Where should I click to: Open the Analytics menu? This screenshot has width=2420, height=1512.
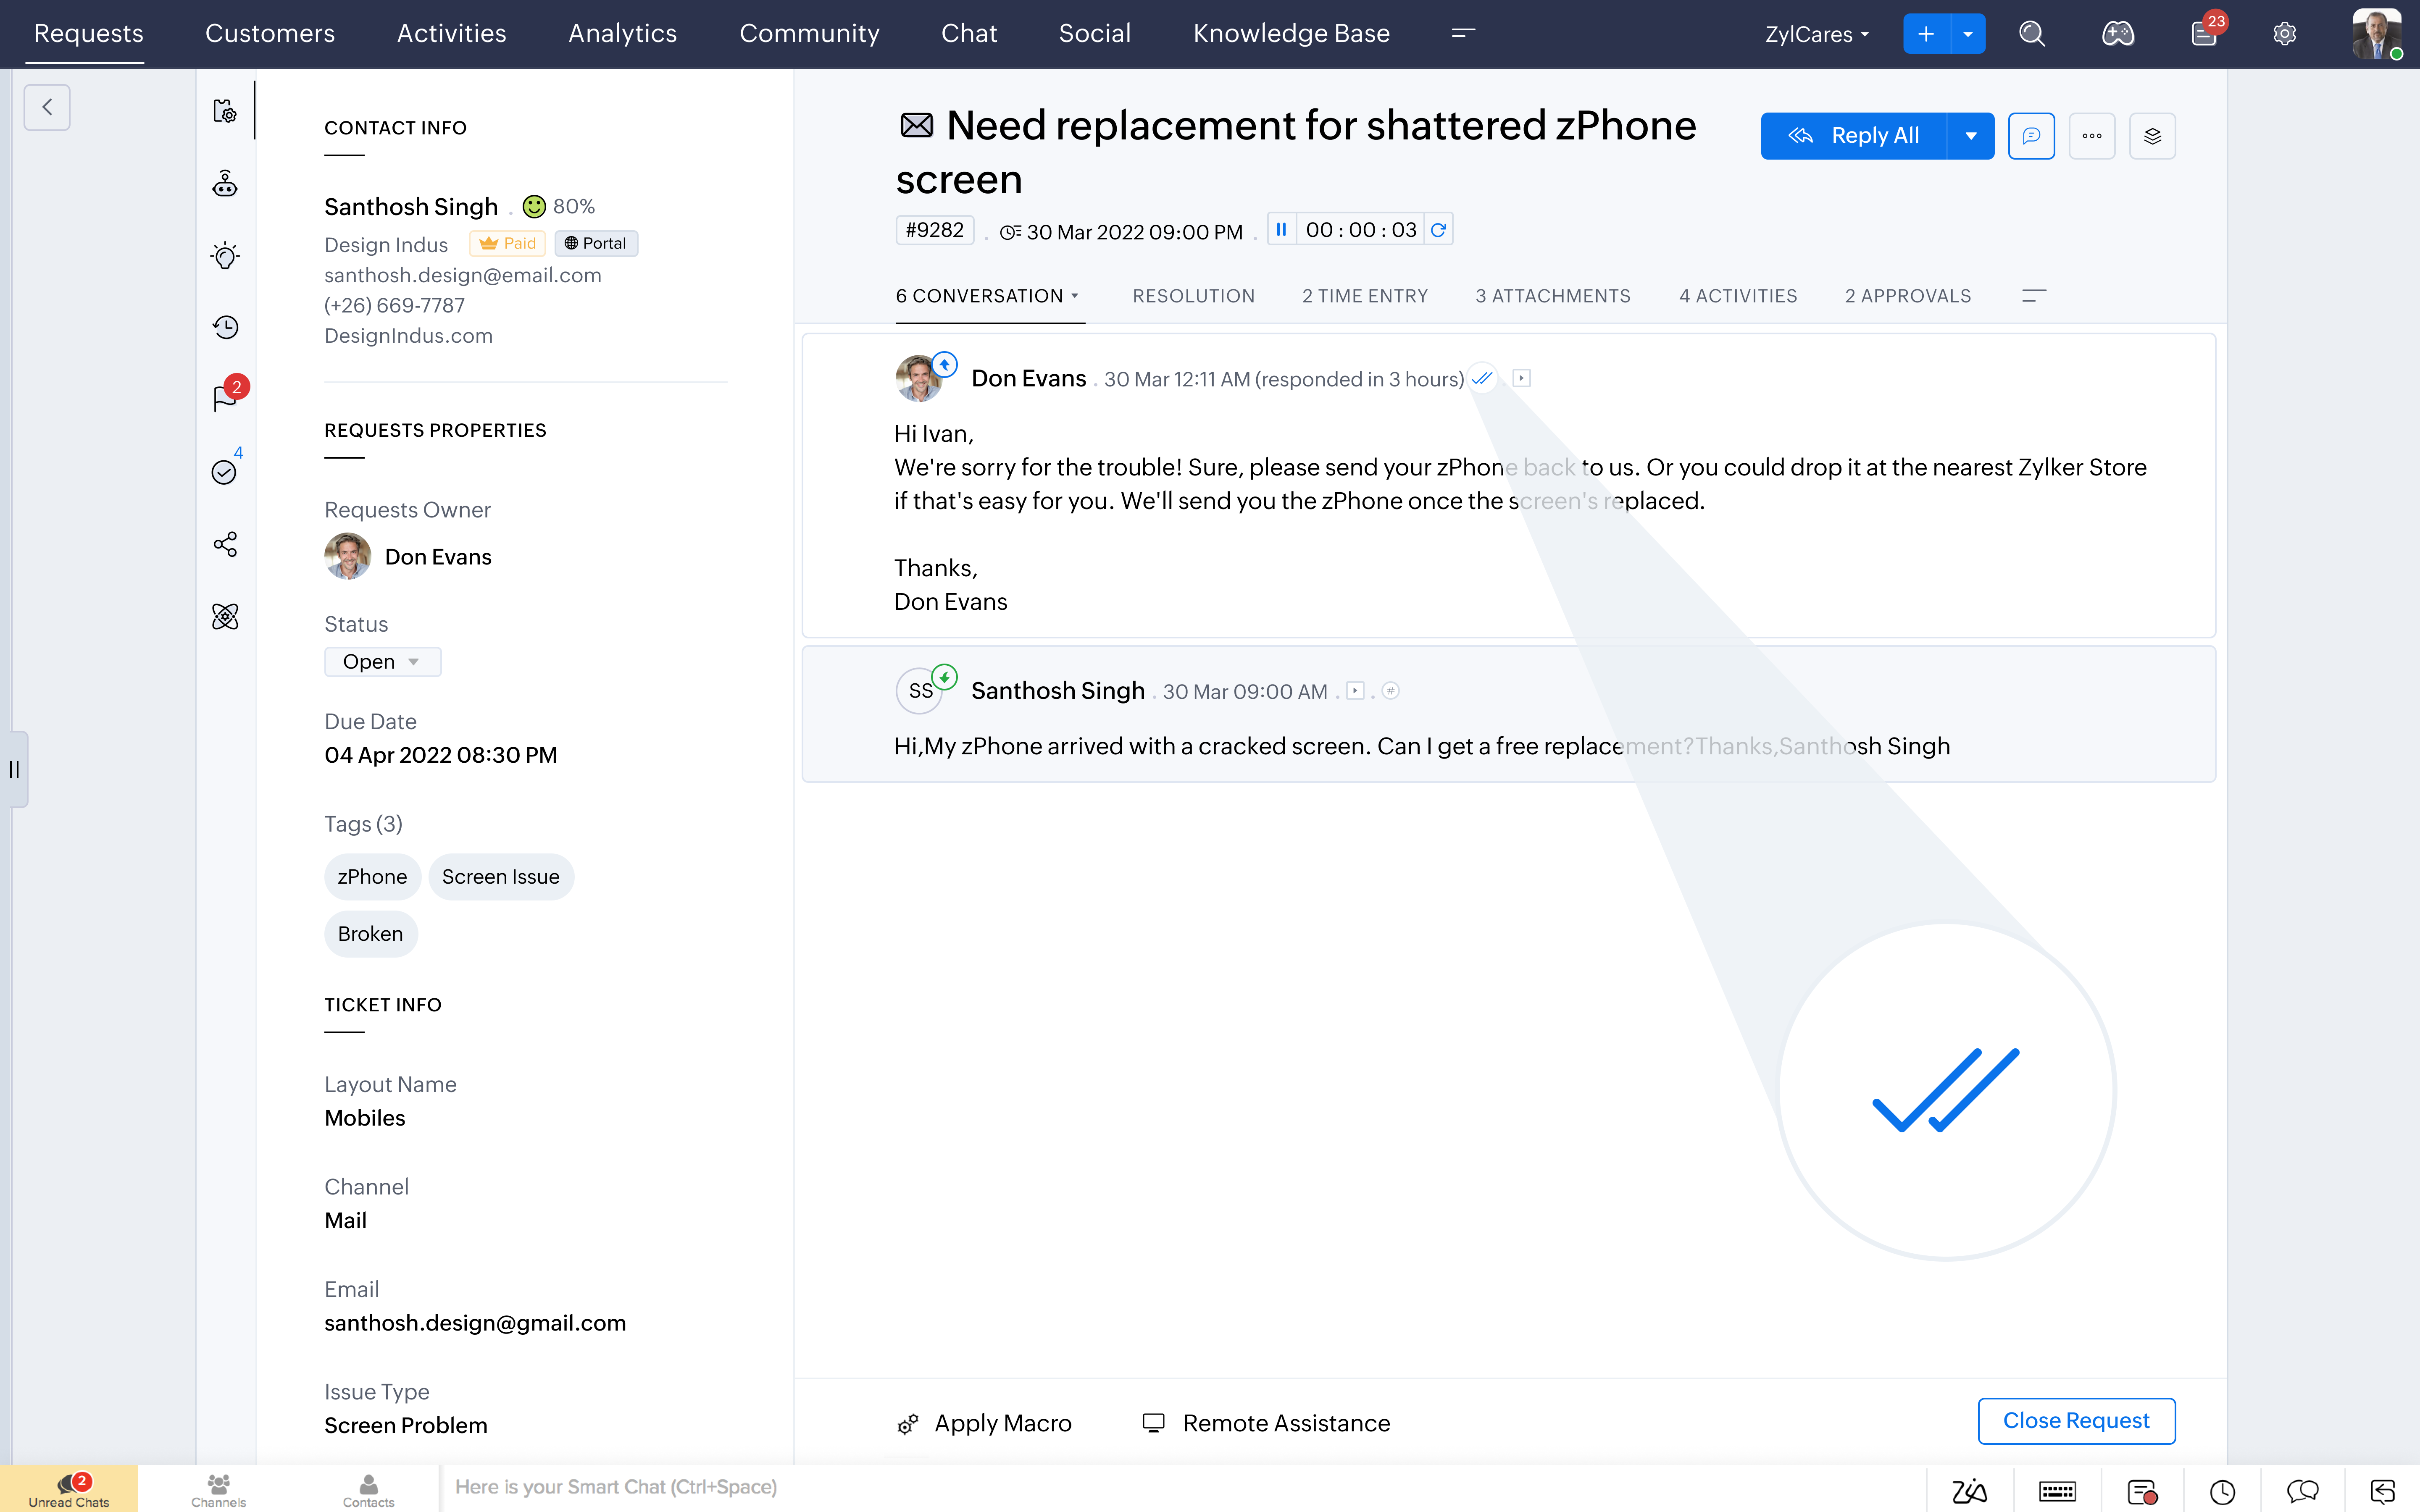click(622, 34)
